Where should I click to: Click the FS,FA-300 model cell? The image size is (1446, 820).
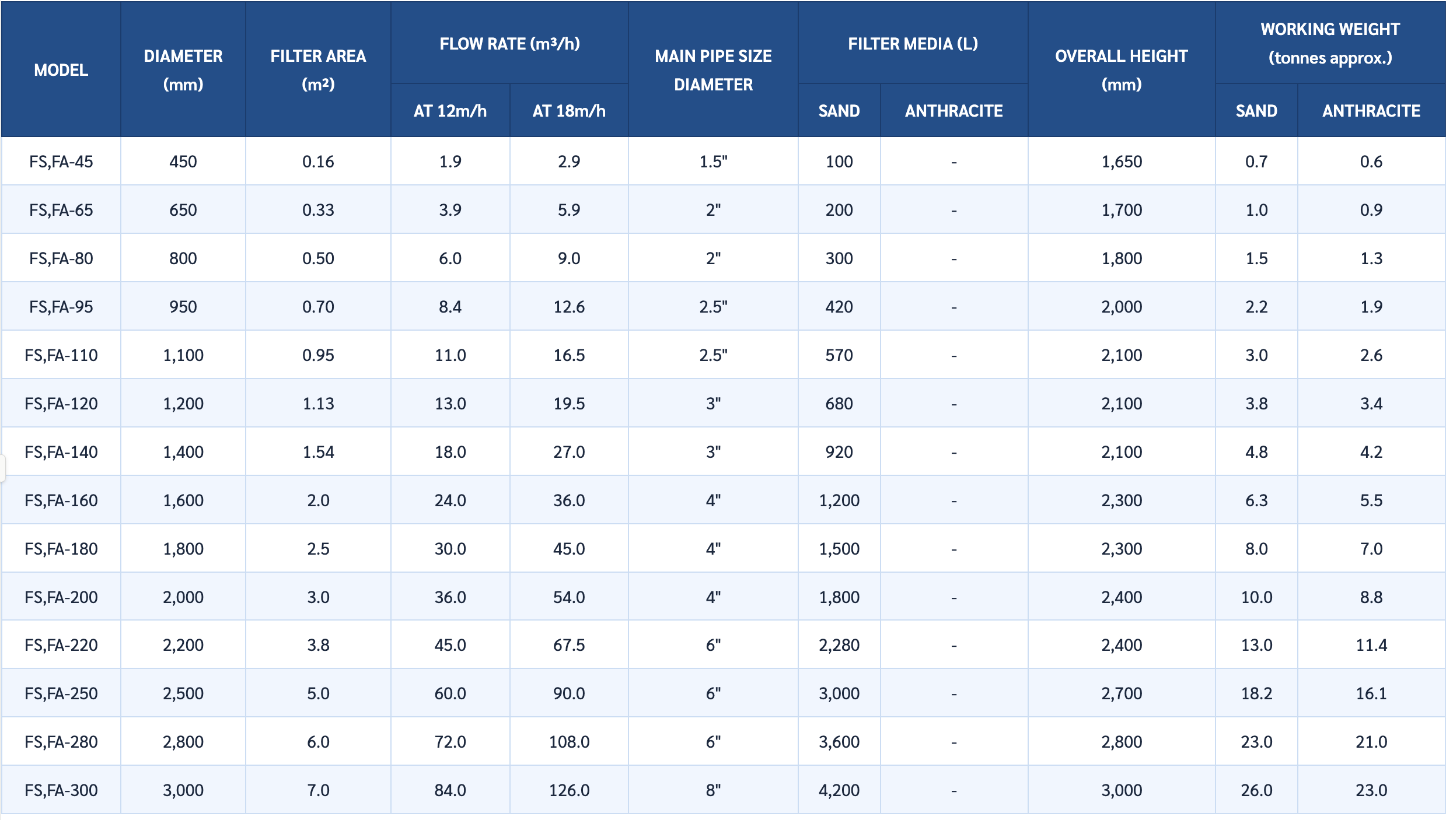click(61, 790)
